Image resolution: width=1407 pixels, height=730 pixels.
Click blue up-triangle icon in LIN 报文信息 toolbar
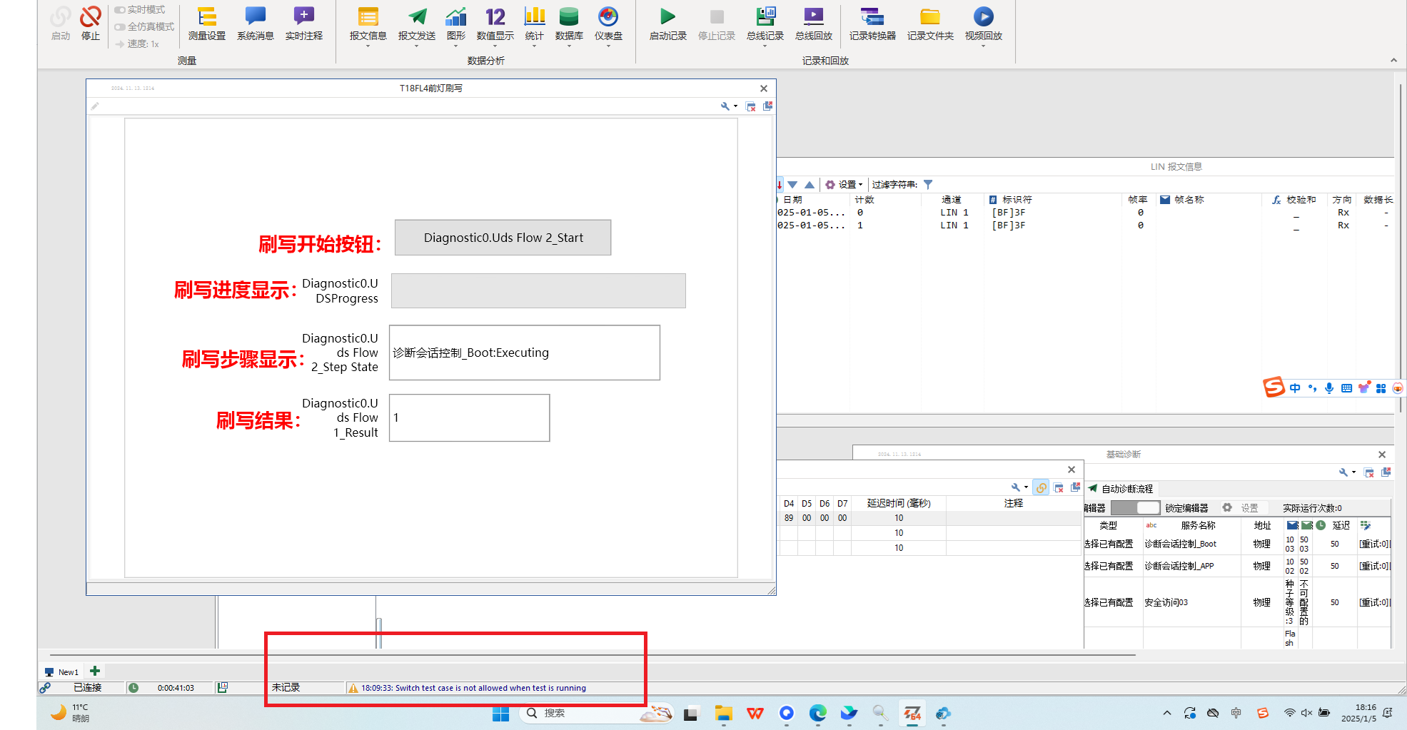[x=810, y=184]
